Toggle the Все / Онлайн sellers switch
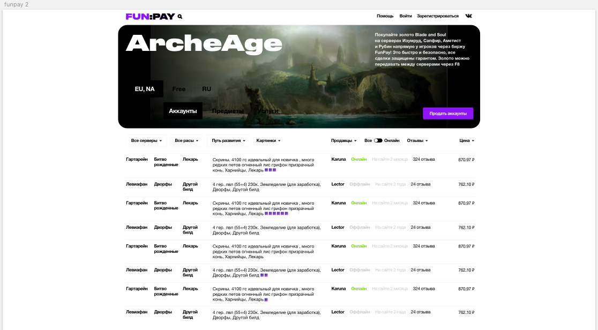 (x=378, y=140)
